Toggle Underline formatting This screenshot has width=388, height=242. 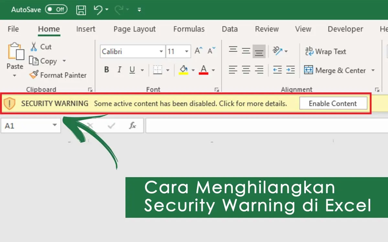click(x=132, y=70)
